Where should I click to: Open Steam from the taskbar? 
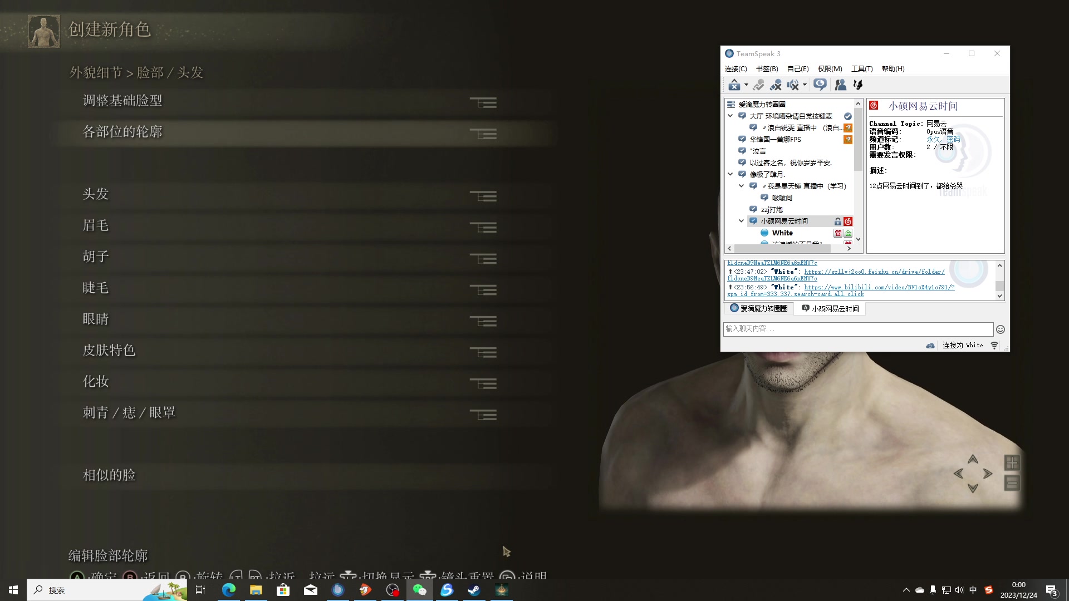click(x=474, y=590)
